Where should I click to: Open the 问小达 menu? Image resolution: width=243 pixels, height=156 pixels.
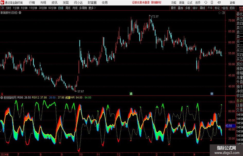click(78, 3)
